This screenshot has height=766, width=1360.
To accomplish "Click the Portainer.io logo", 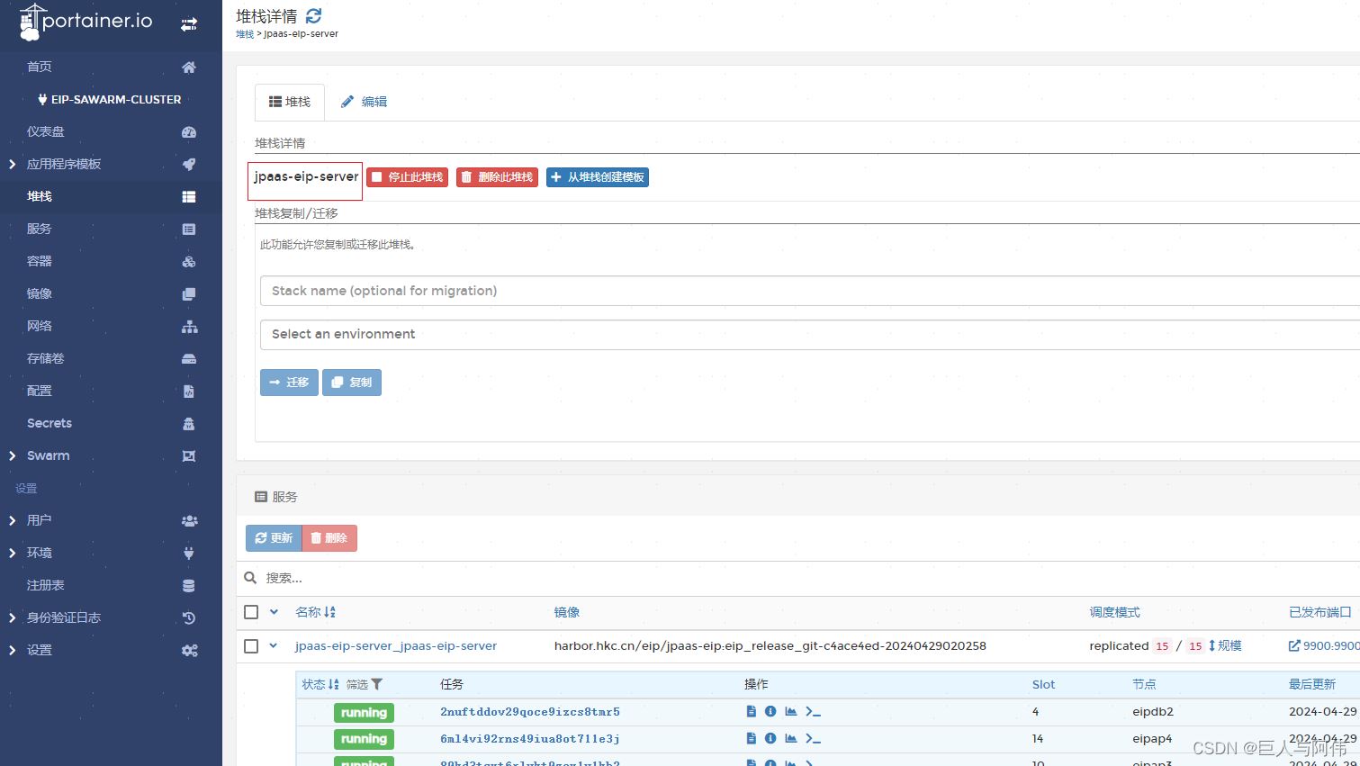I will 86,22.
